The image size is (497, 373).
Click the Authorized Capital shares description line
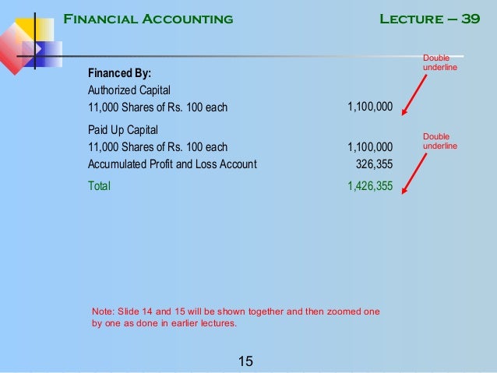pos(160,107)
